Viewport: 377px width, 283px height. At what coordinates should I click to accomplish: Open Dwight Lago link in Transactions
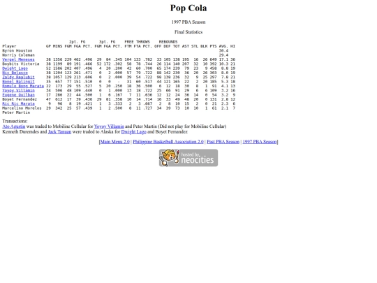[133, 131]
